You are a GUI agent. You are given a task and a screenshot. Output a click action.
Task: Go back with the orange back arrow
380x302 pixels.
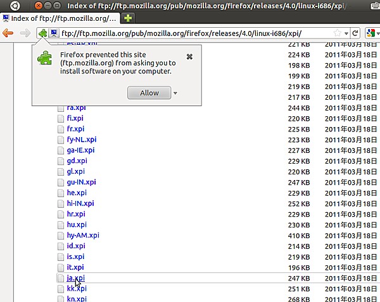coord(8,33)
